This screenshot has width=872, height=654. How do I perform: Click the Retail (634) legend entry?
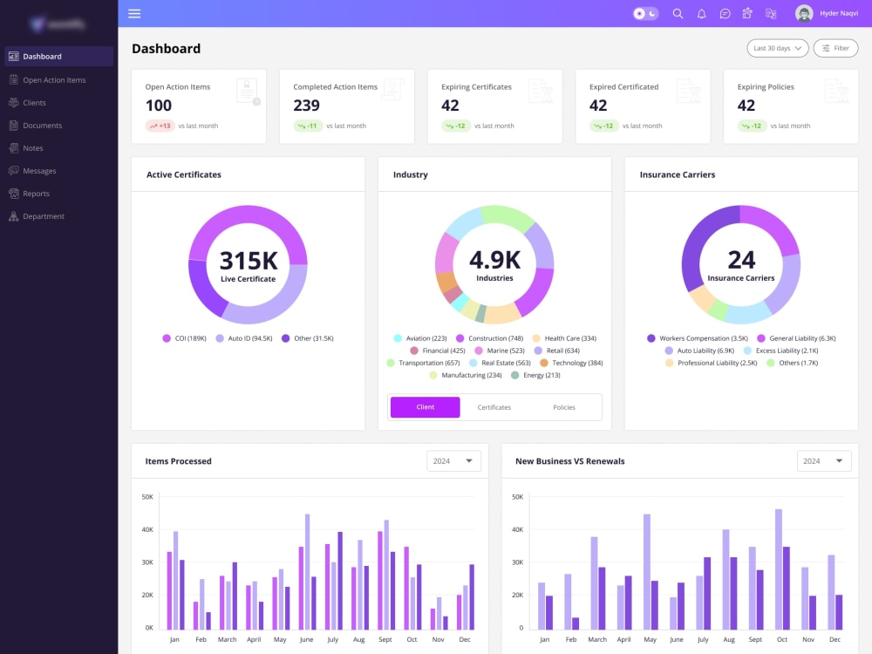556,351
